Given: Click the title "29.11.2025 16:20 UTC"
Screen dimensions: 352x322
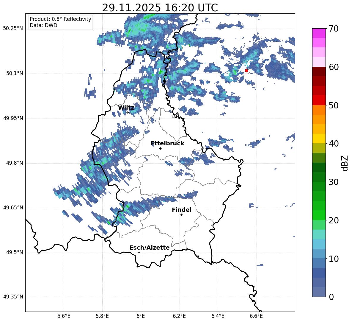Looking at the screenshot, I should (160, 8).
